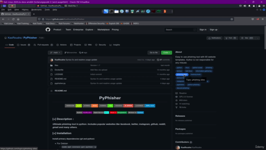Switch to the Shell No. 1 taskbar window
The height and width of the screenshot is (150, 266).
[71, 6]
